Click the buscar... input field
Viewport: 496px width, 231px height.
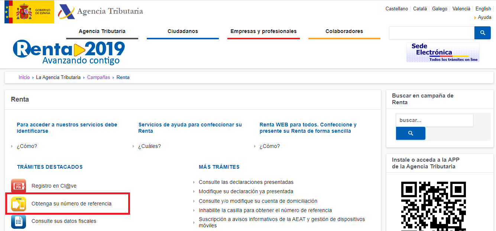click(434, 120)
